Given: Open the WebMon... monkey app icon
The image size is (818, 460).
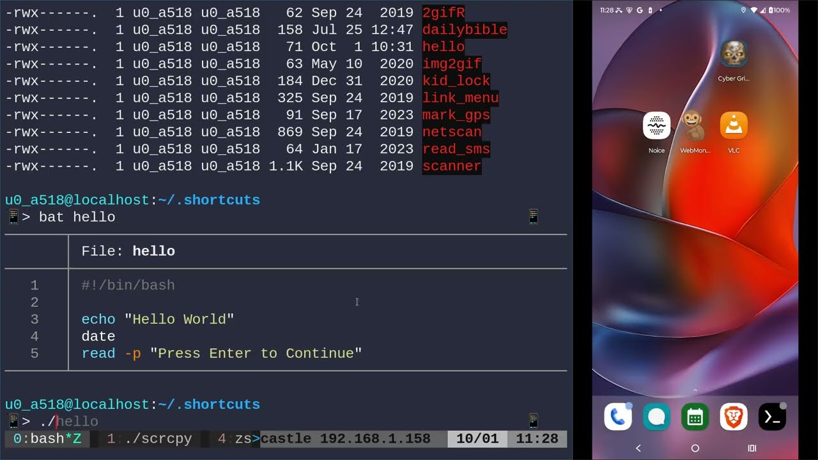Looking at the screenshot, I should [695, 125].
